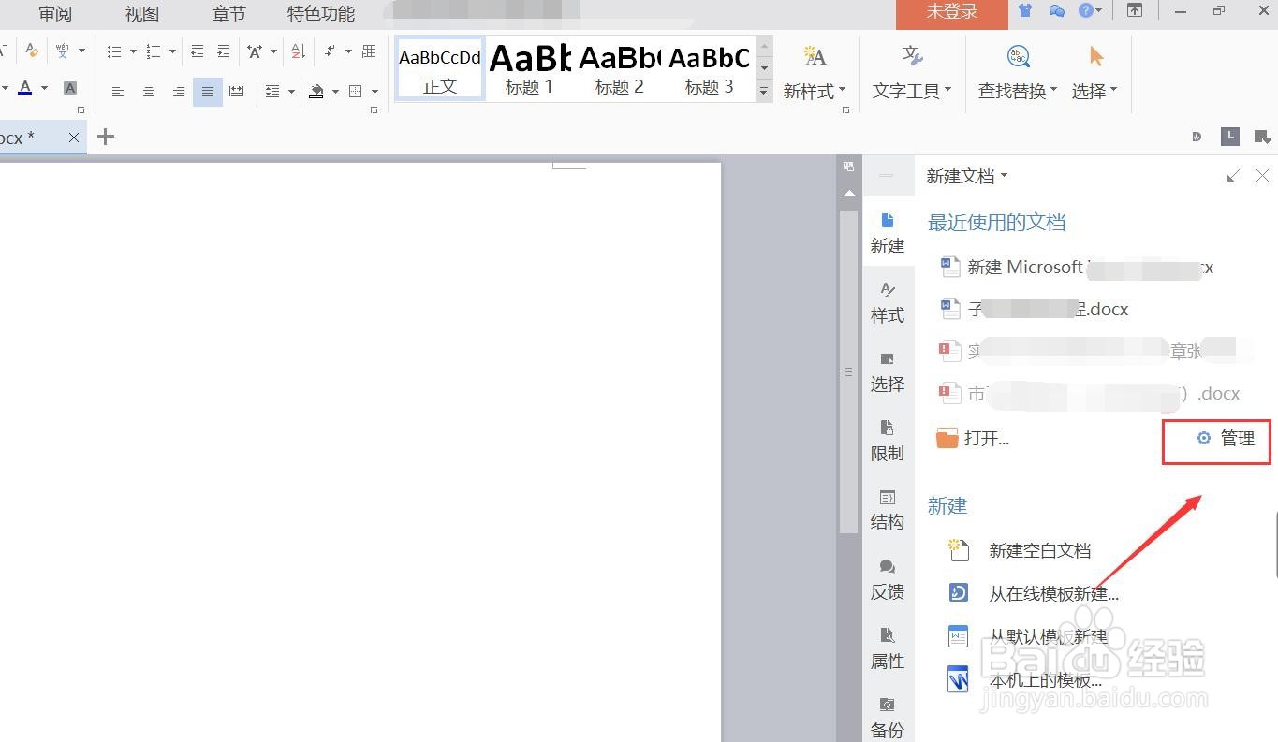Add a new document tab with plus
1278x742 pixels.
106,137
